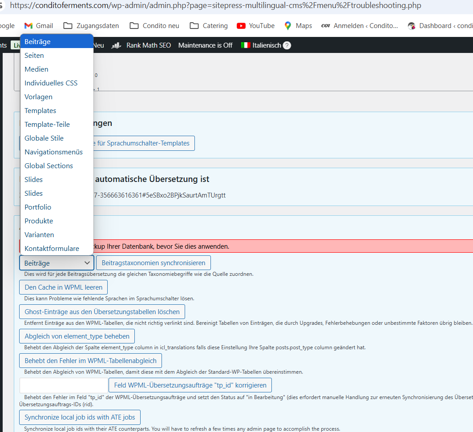Select the highlighted Beiträge option
This screenshot has width=473, height=432.
point(57,42)
